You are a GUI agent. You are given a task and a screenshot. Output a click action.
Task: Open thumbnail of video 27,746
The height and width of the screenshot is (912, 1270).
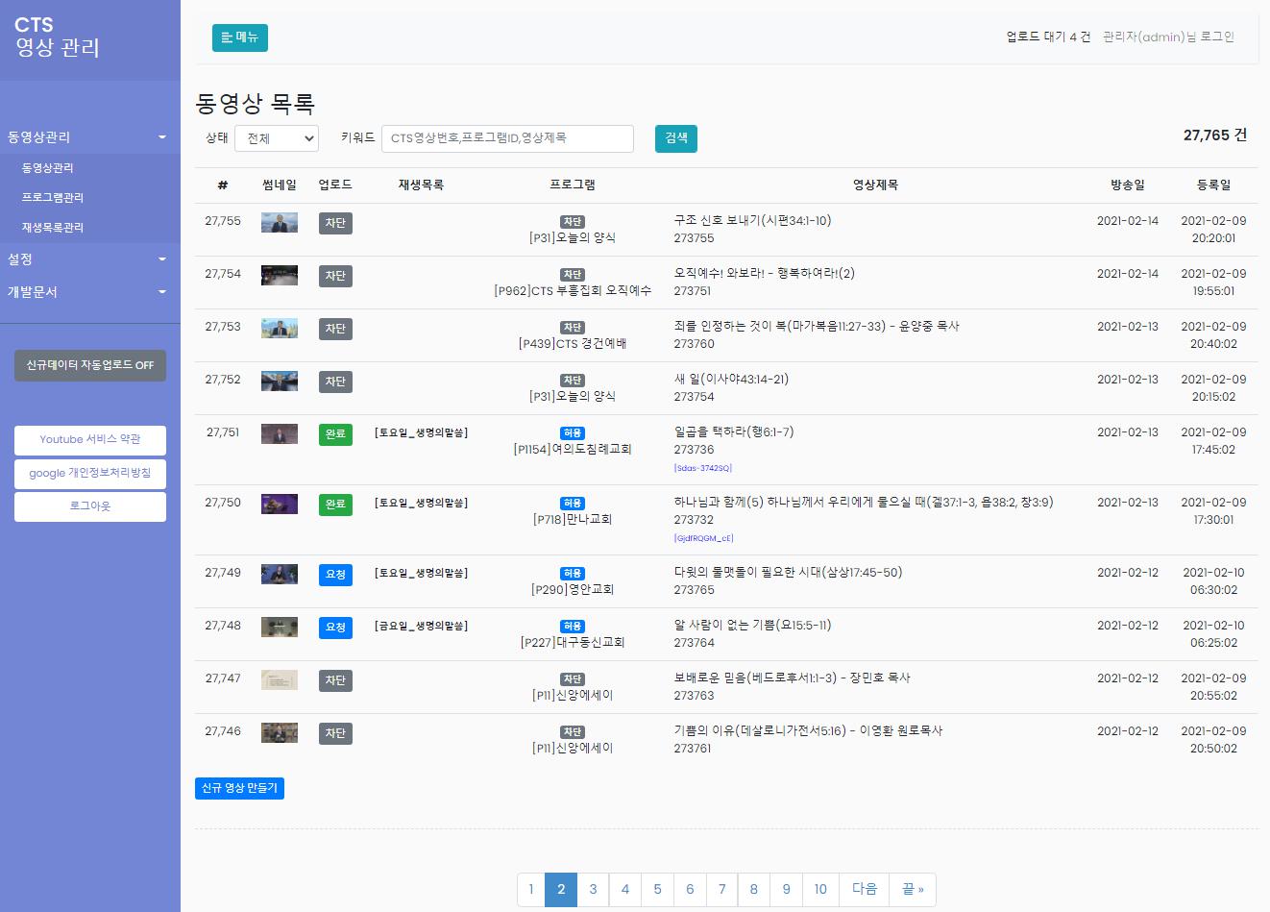click(x=280, y=733)
